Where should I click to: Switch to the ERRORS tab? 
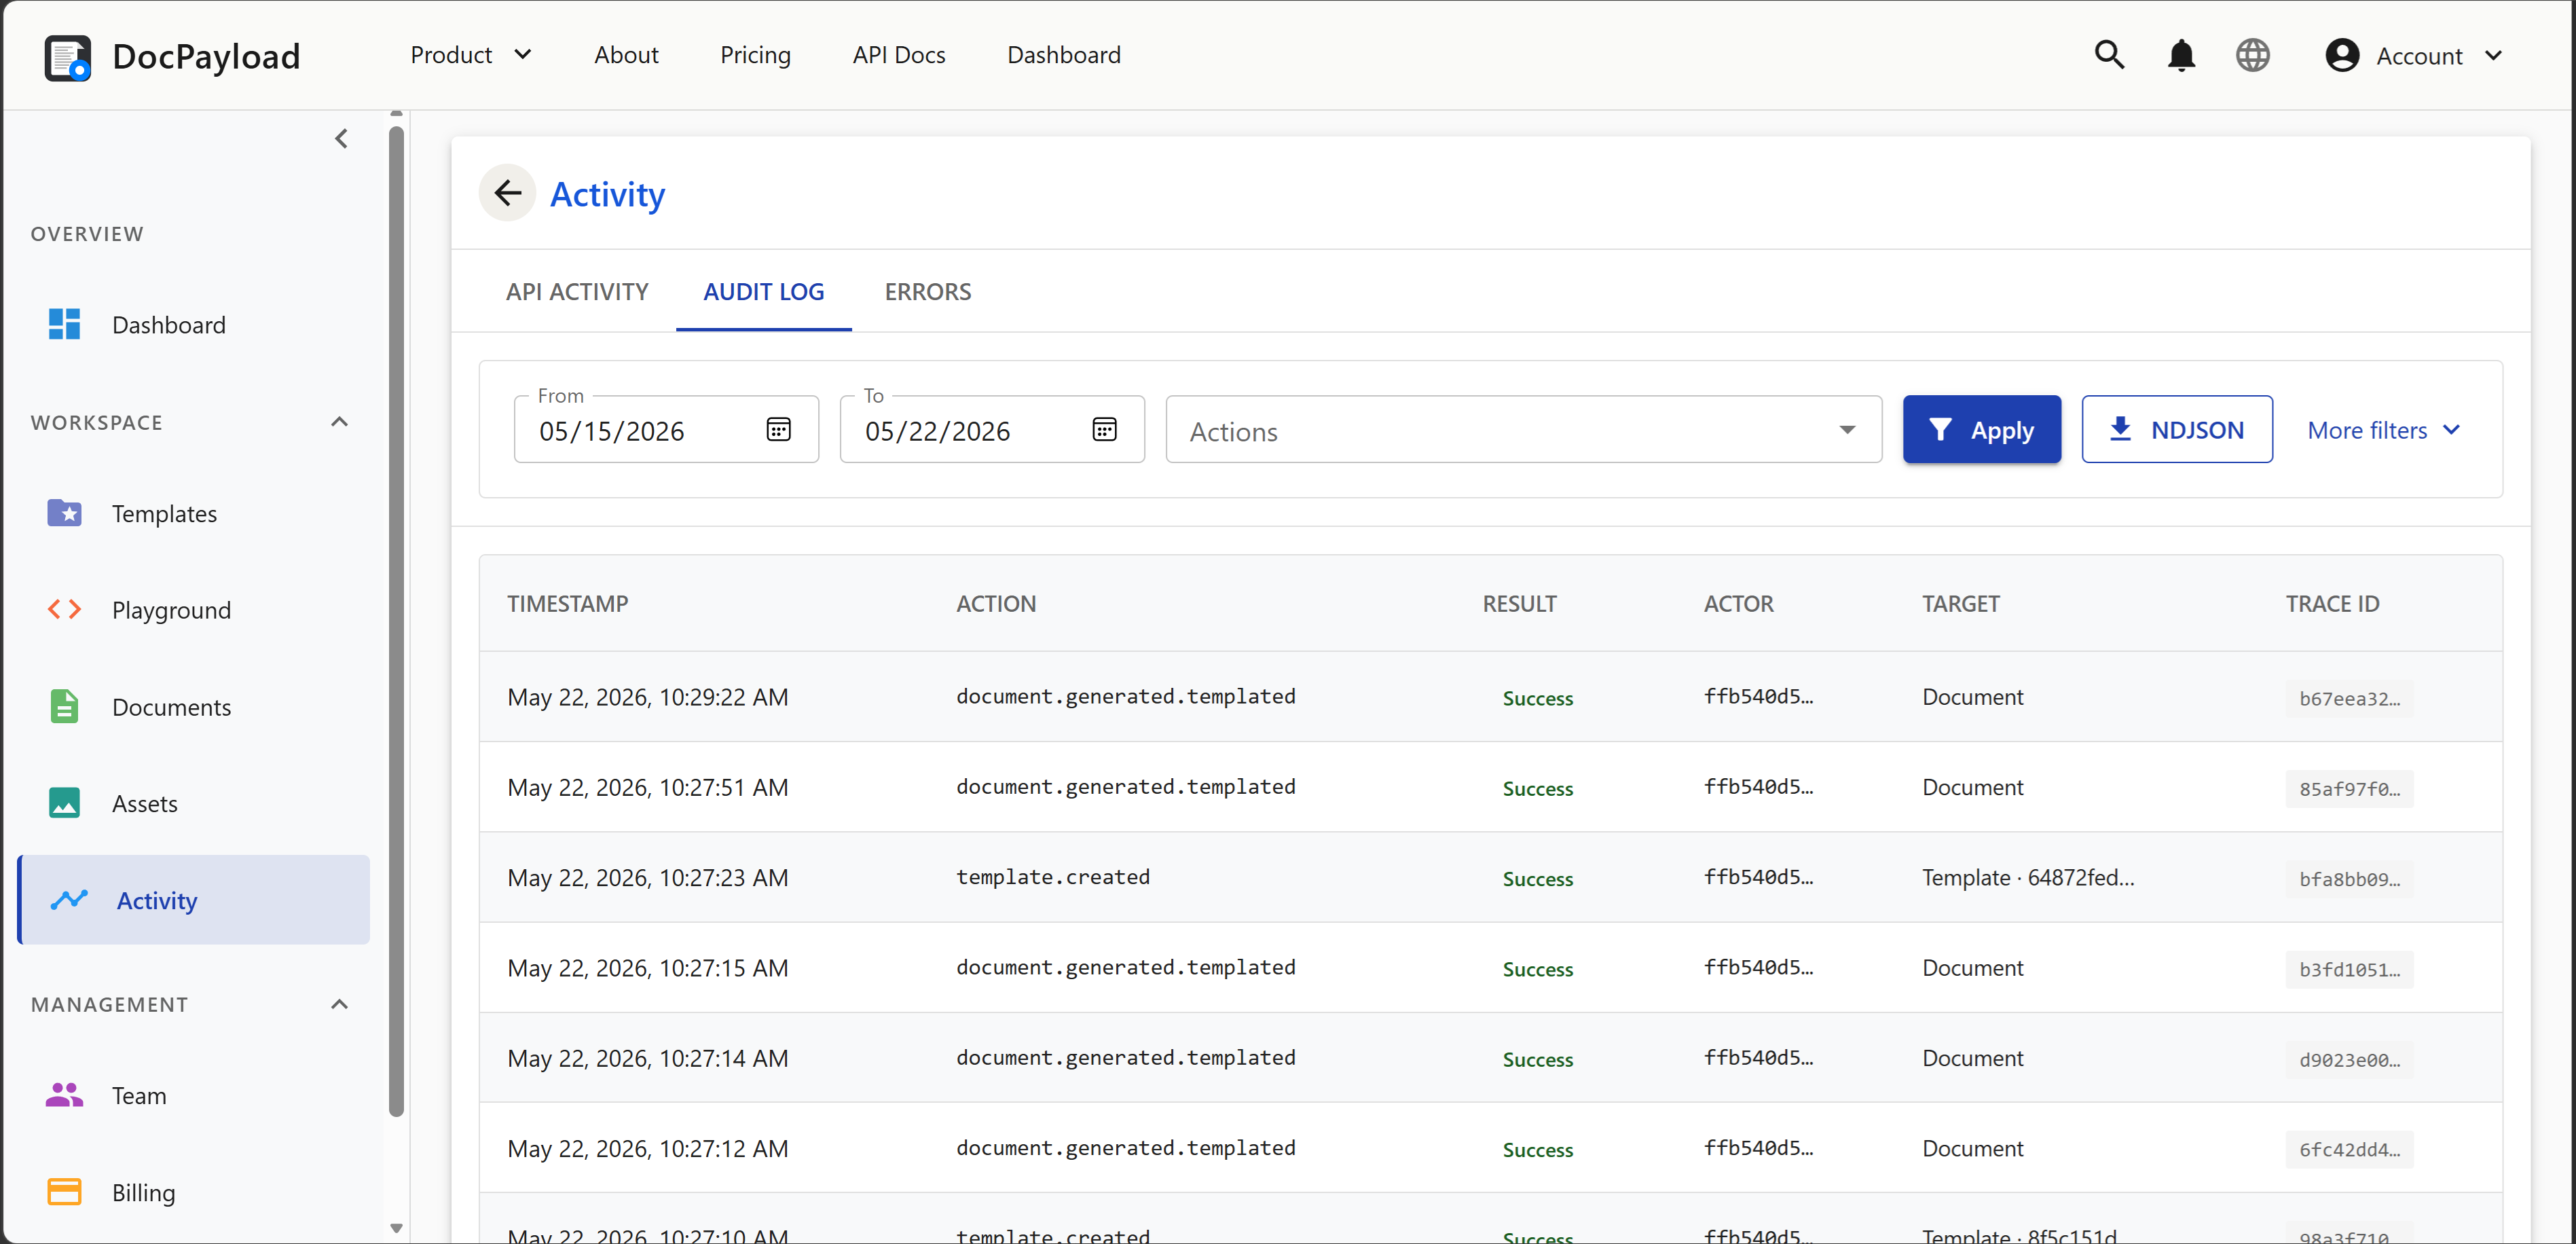[x=928, y=292]
